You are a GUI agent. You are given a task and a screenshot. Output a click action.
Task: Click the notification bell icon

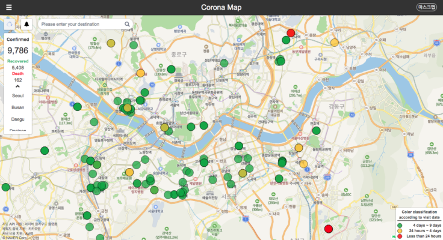26,25
